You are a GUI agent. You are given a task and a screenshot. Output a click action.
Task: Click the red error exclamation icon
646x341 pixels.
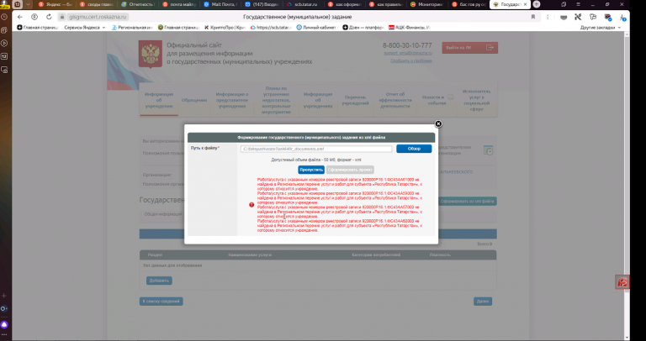[x=252, y=205]
